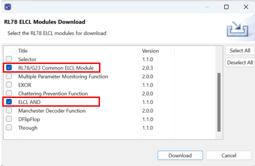This screenshot has width=255, height=166.
Task: Click version 2.0.0 in Multiple Parameter row
Action: (148, 76)
